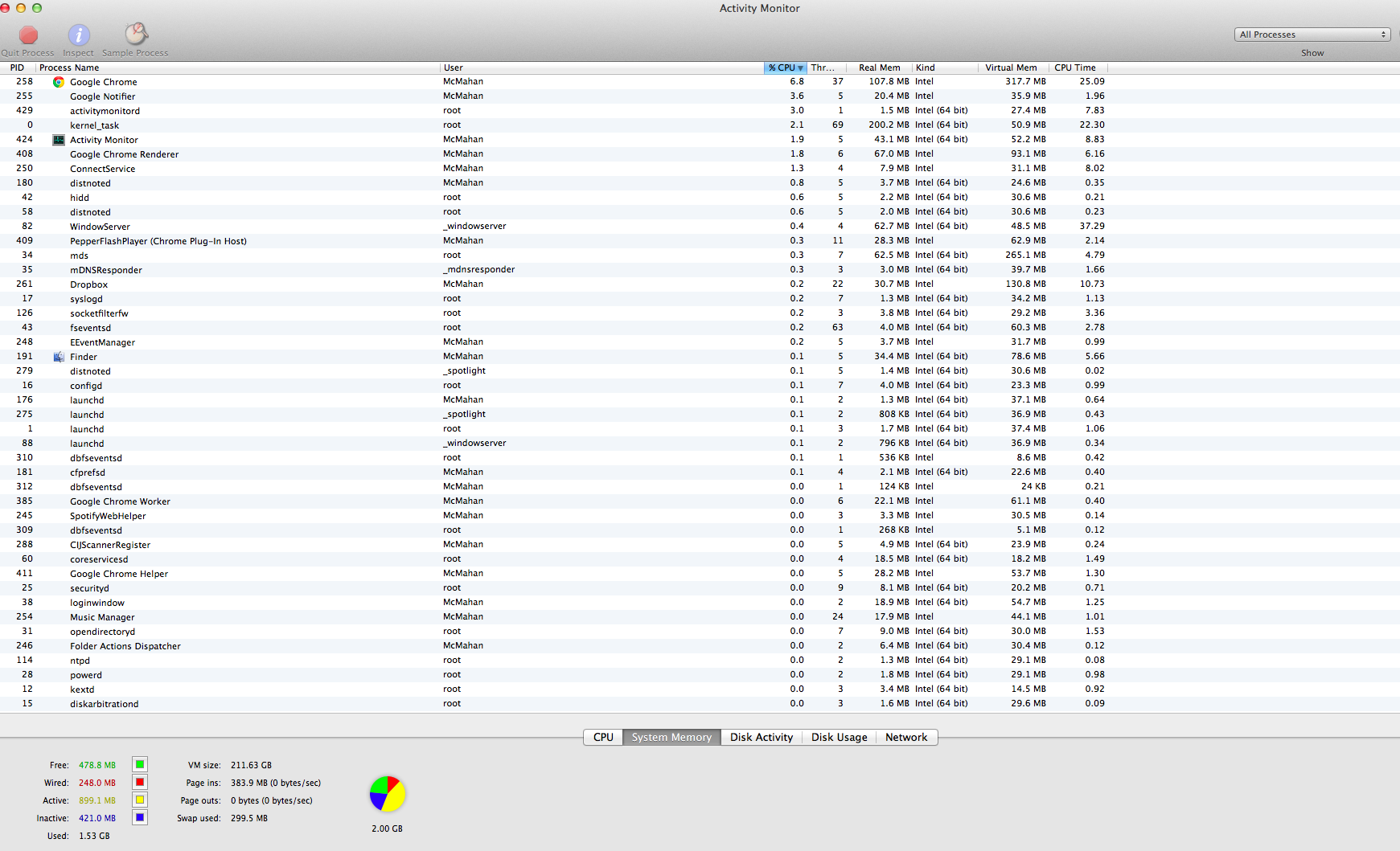Sort by the Virtual Mem column header
This screenshot has height=851, width=1400.
point(1012,68)
